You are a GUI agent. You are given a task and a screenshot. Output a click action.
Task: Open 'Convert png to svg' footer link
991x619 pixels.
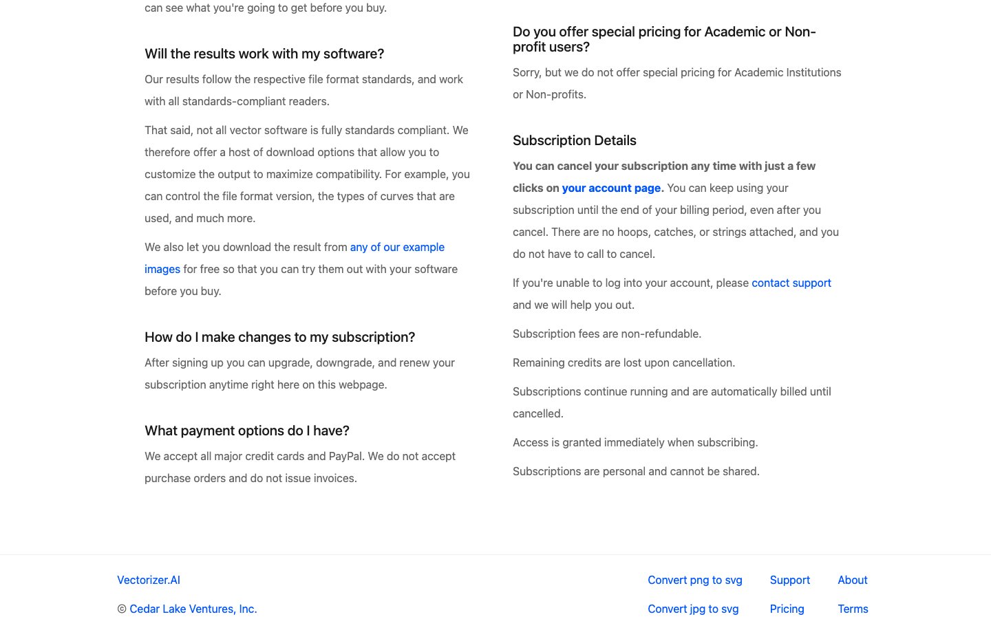click(x=694, y=580)
